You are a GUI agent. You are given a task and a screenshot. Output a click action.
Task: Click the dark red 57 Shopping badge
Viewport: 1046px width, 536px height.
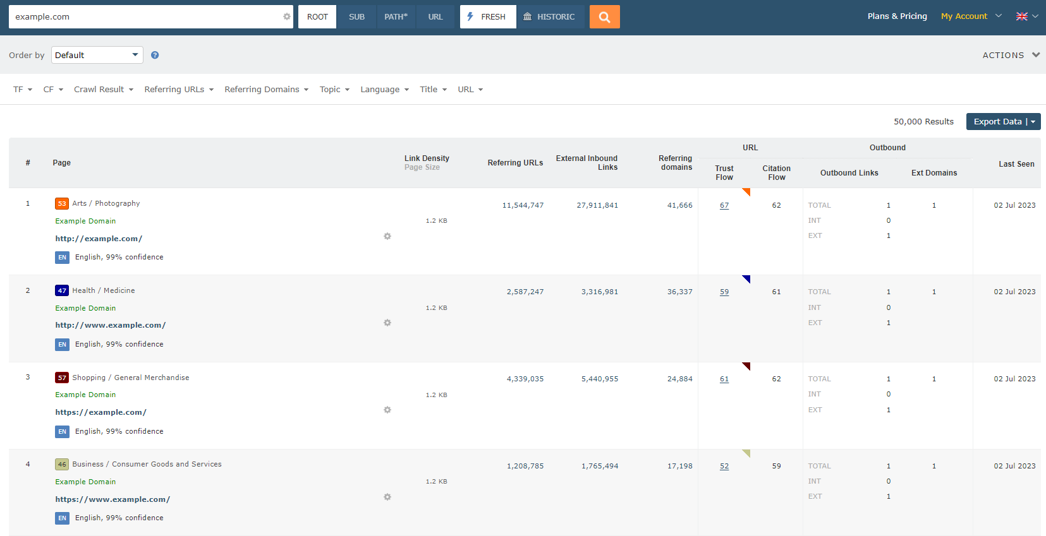(62, 378)
